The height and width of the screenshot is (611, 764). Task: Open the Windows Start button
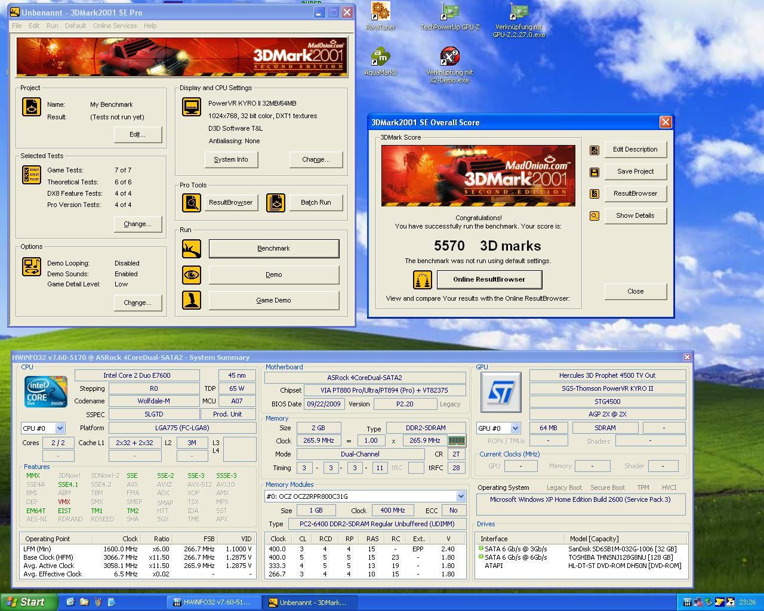pyautogui.click(x=29, y=602)
